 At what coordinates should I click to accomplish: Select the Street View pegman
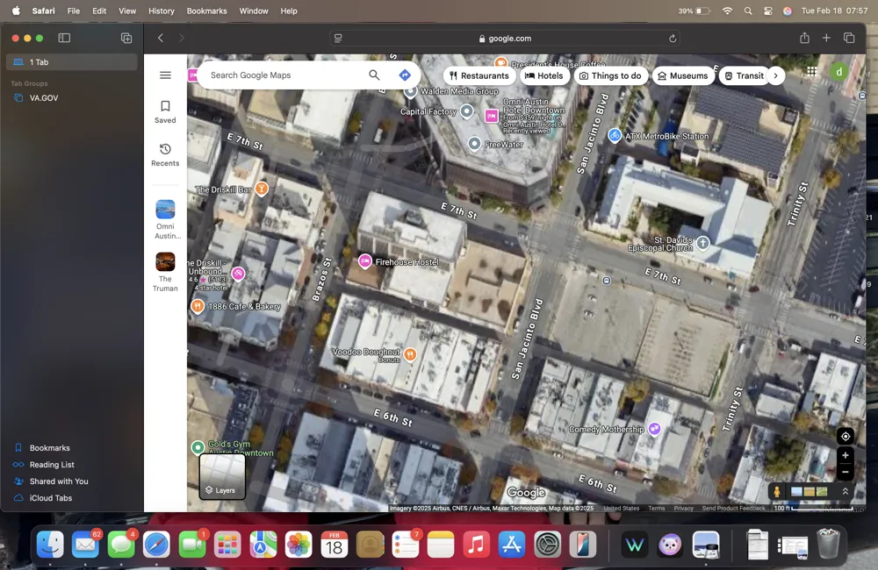pyautogui.click(x=777, y=492)
